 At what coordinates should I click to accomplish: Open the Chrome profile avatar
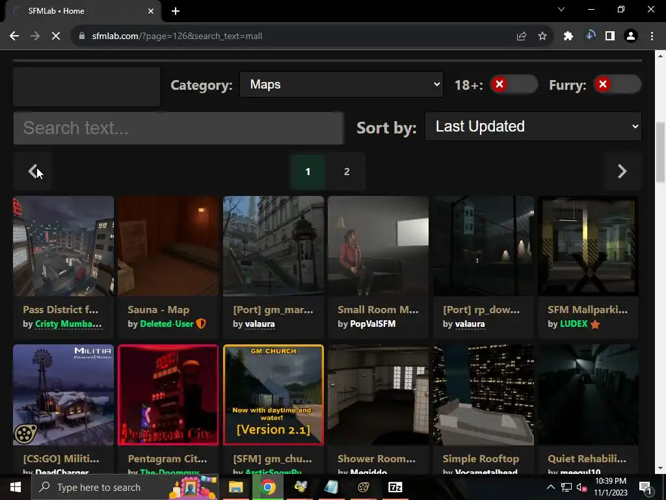pos(631,36)
